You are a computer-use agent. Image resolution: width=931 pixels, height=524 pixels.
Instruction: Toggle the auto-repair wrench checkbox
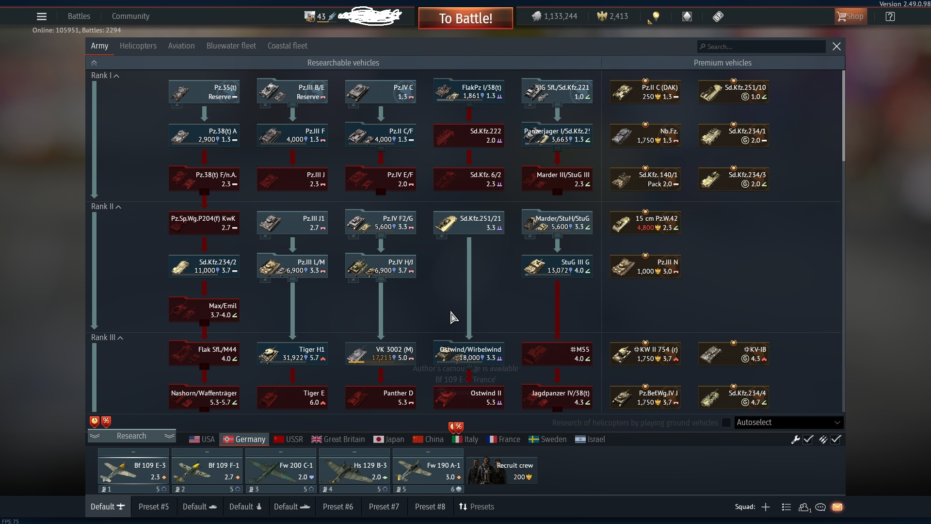[808, 440]
